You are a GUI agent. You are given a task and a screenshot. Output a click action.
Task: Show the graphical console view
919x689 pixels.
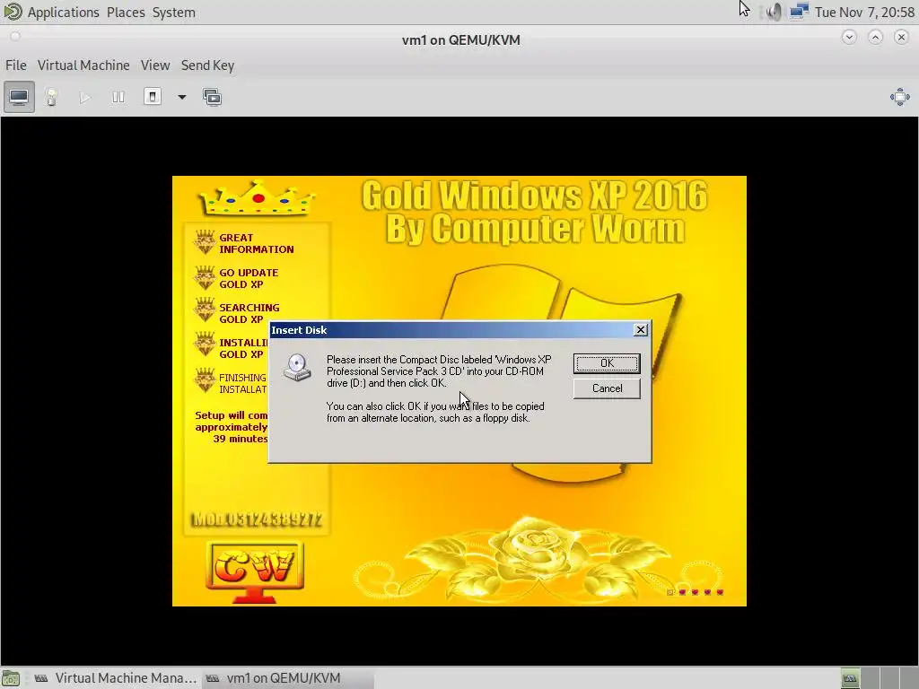click(19, 97)
